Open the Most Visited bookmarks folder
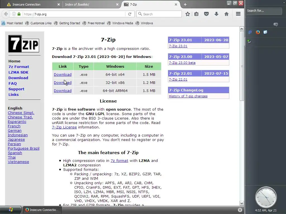 12,23
